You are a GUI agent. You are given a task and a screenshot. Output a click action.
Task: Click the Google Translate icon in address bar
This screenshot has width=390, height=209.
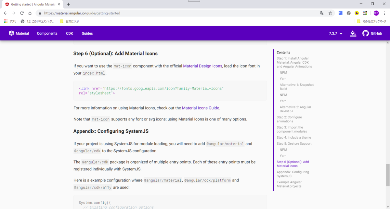322,13
